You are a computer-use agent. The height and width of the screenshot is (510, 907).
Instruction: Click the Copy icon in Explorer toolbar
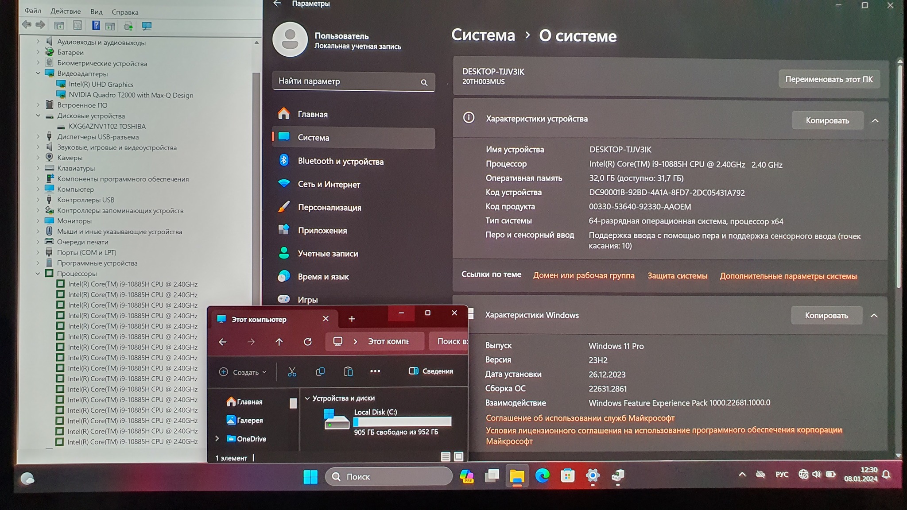pos(320,372)
